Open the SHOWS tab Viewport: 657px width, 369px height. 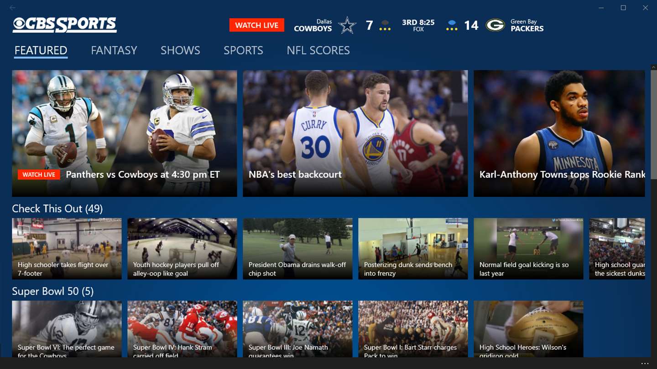180,51
